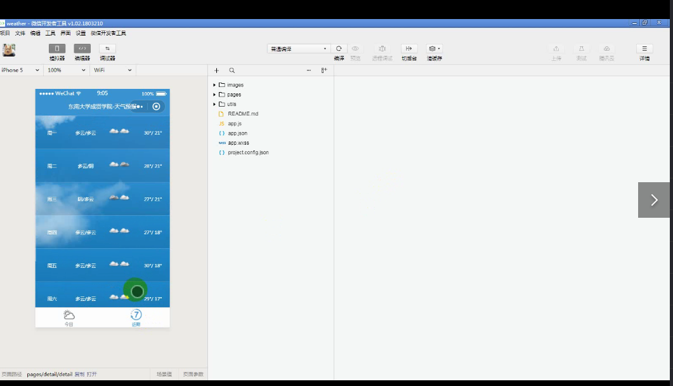Open the 编辑 menu
The width and height of the screenshot is (673, 386).
tap(35, 33)
